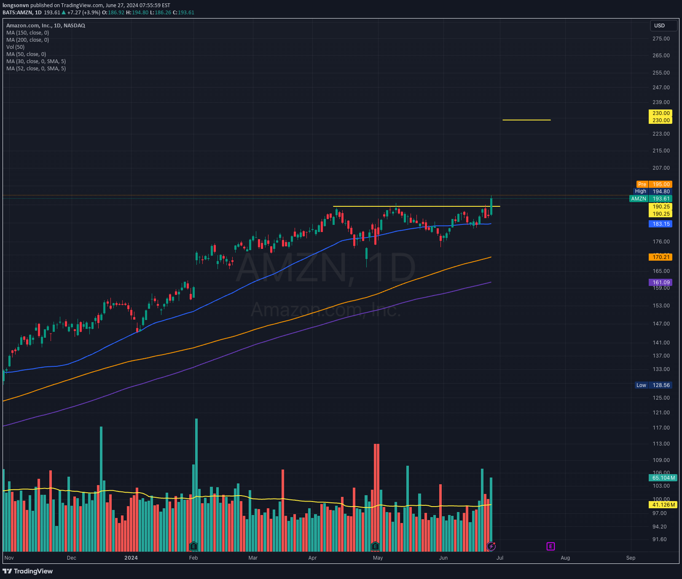Click the Apr label on time axis

(312, 558)
